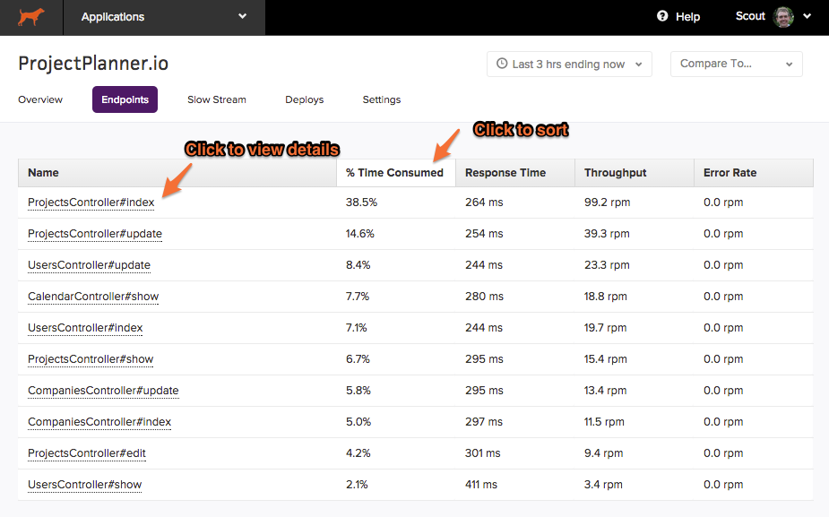The height and width of the screenshot is (517, 829).
Task: Sort by Error Rate column header
Action: click(754, 173)
